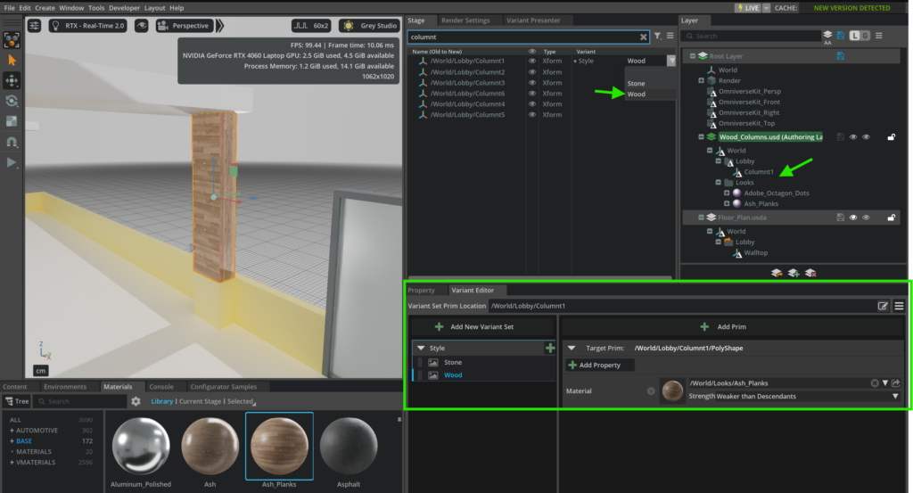Open the Perspective camera dropdown
The width and height of the screenshot is (913, 493).
point(185,26)
